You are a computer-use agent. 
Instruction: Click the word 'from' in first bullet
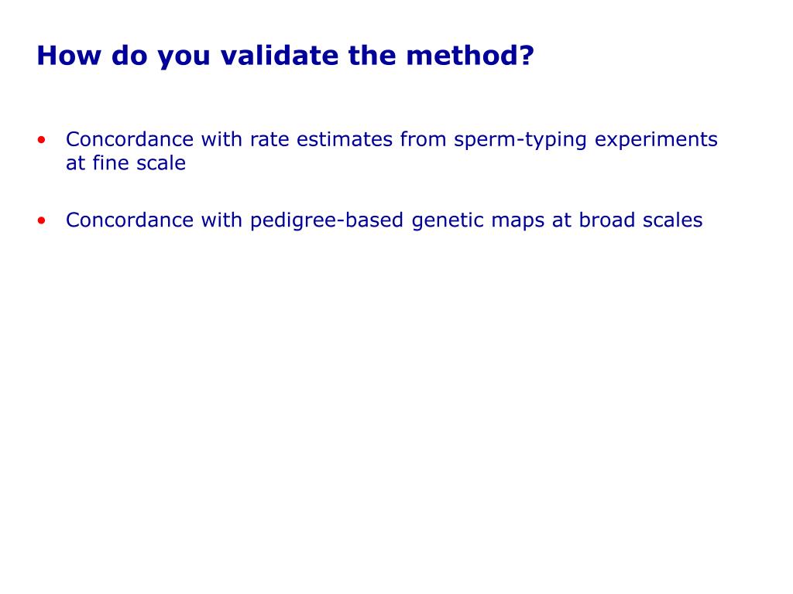pyautogui.click(x=423, y=139)
